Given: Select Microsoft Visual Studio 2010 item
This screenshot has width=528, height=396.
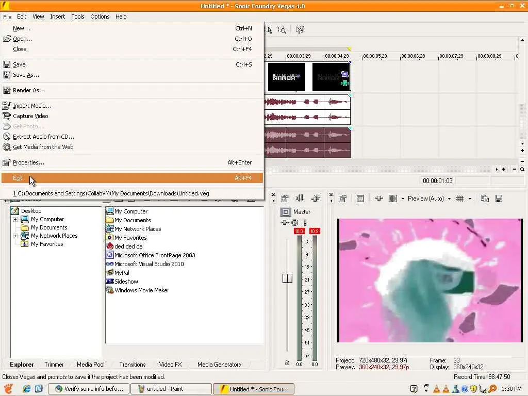Looking at the screenshot, I should pyautogui.click(x=149, y=264).
